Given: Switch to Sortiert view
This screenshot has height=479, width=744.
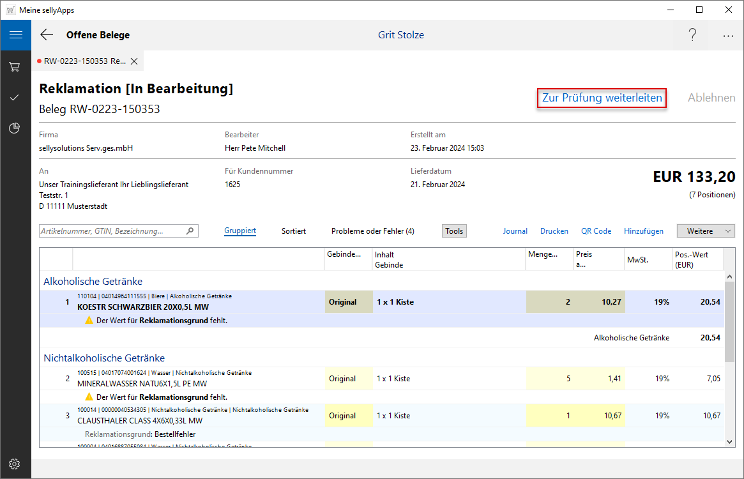Looking at the screenshot, I should 294,231.
